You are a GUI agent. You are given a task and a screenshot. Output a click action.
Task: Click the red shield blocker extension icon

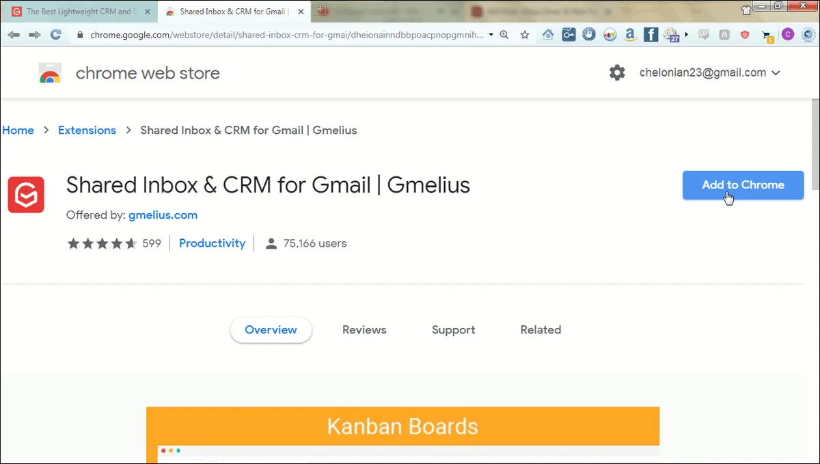(x=746, y=34)
